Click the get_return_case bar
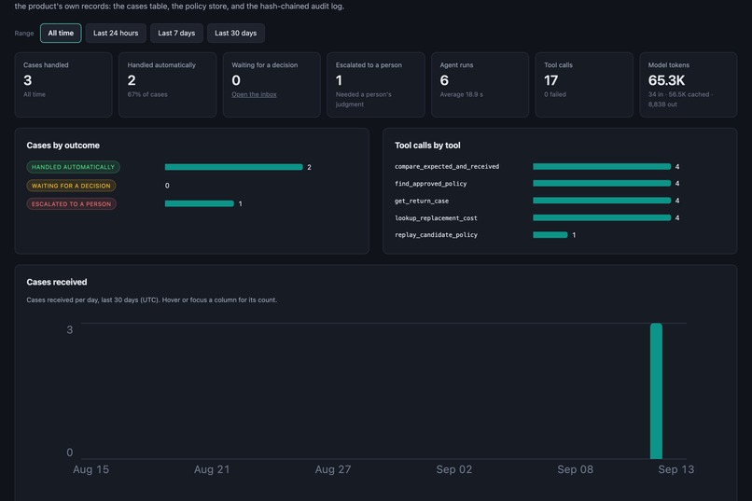Image resolution: width=752 pixels, height=501 pixels. click(x=602, y=201)
